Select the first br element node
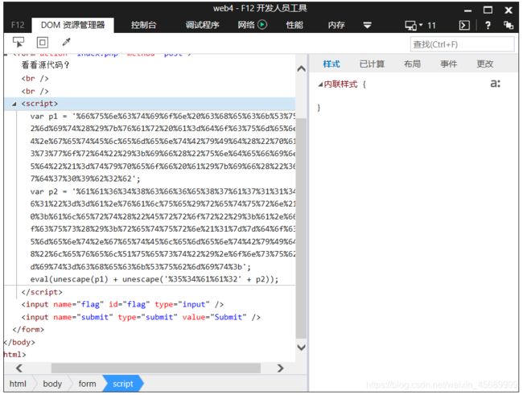This screenshot has width=523, height=395. [x=35, y=78]
